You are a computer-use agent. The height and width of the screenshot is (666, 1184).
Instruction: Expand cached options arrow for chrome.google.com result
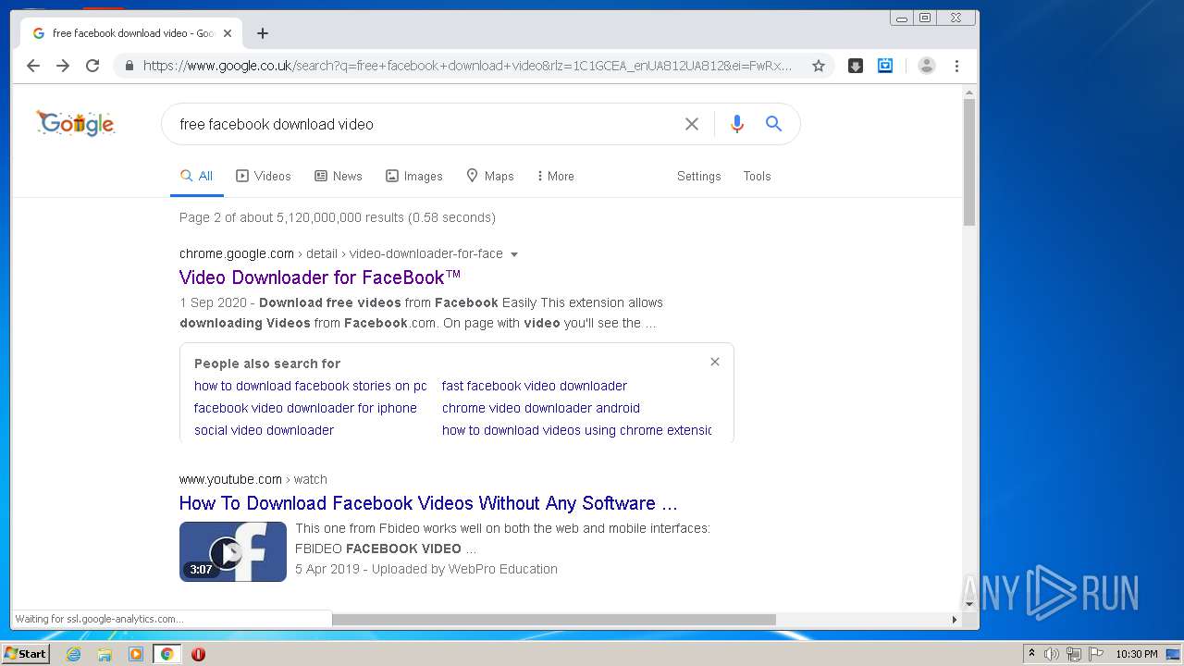[x=514, y=254]
